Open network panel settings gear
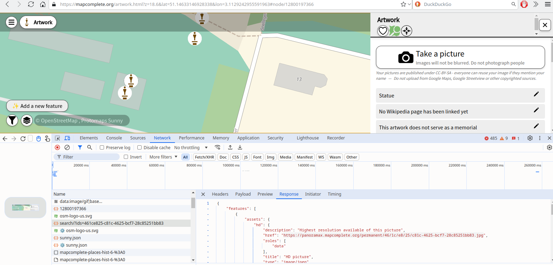 coord(550,147)
